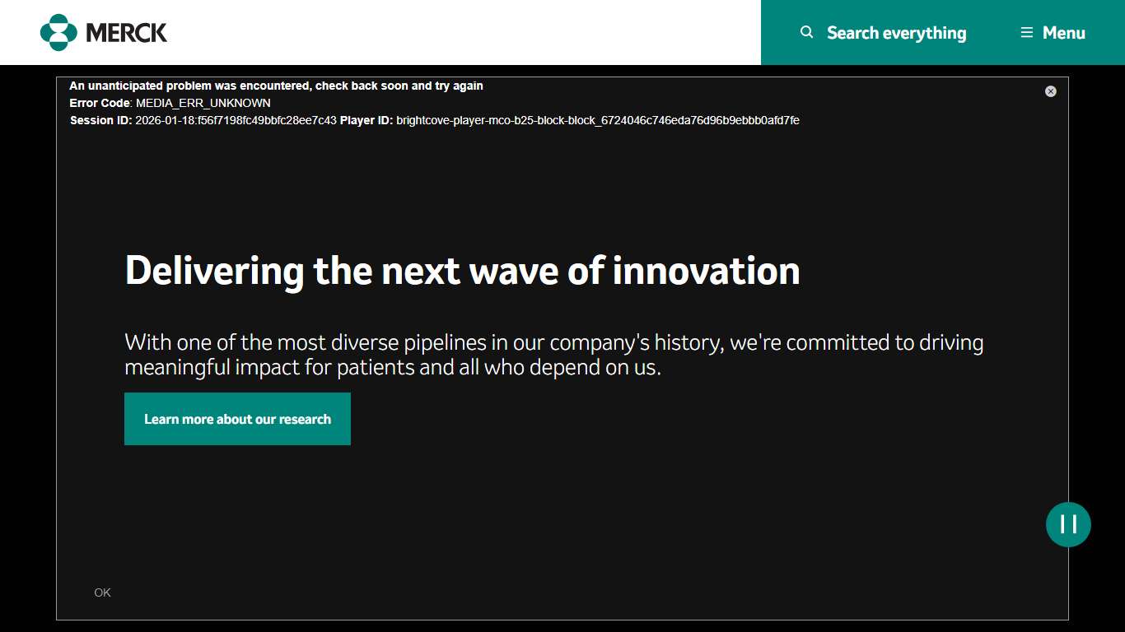Click the Session ID value string
1125x632 pixels.
[236, 120]
